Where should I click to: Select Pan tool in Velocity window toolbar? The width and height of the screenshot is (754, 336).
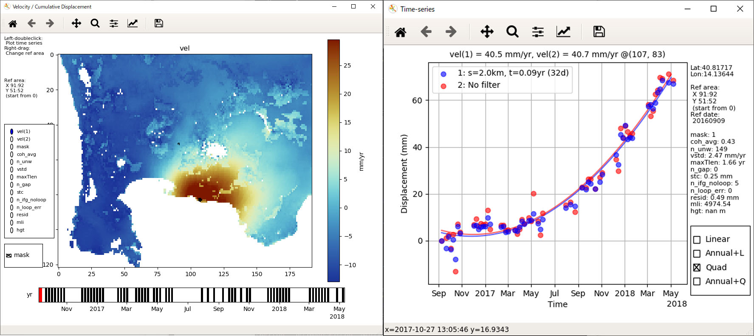[76, 23]
